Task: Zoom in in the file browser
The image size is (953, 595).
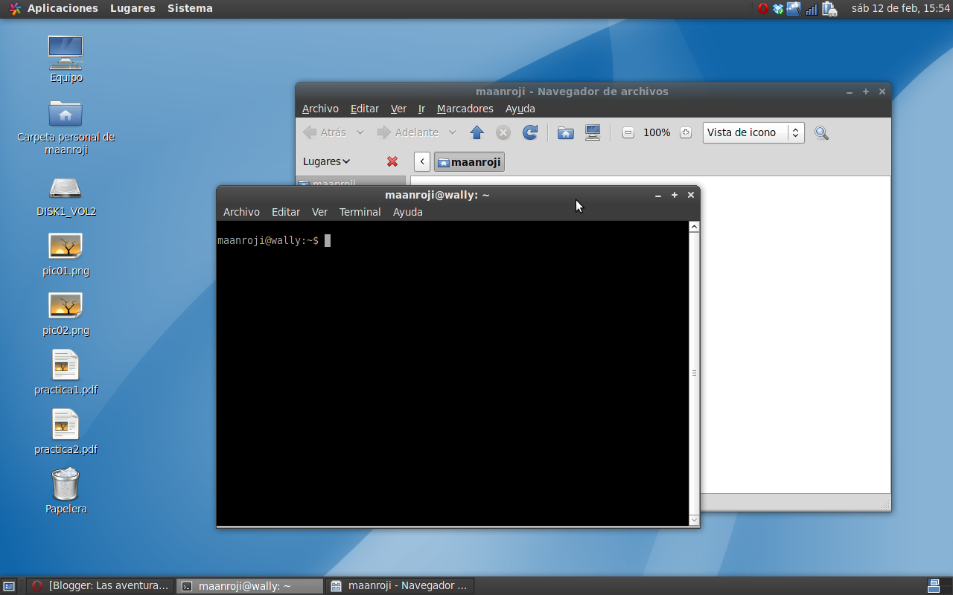Action: pos(686,132)
